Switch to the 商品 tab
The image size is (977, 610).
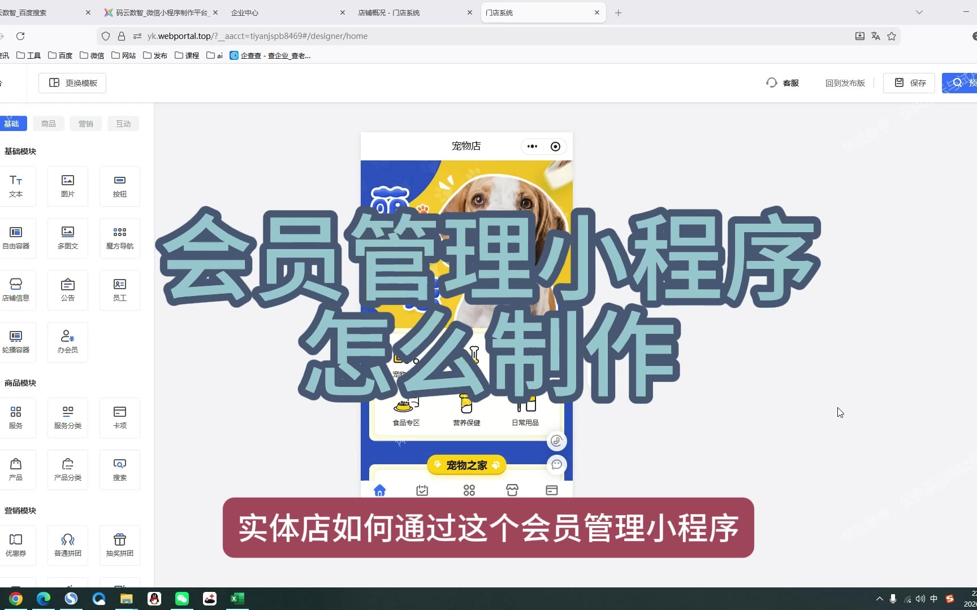(49, 124)
